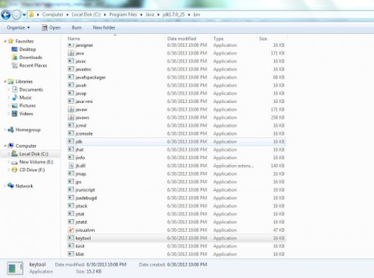Select the javadoc file name
The width and height of the screenshot is (374, 278).
pyautogui.click(x=83, y=69)
